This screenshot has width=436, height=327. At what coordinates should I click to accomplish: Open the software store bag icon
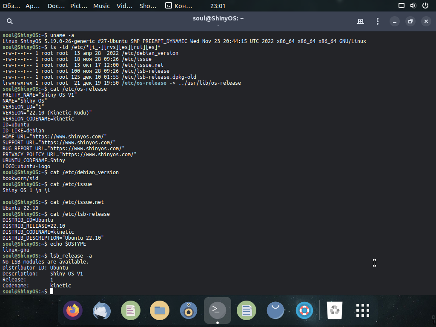coord(275,310)
